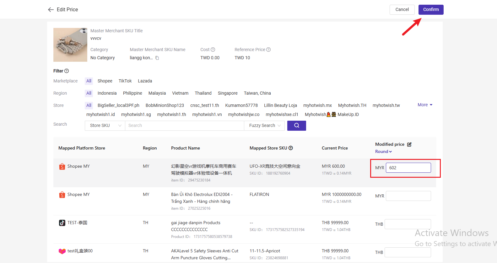Select All in Region filter
Screen dimensions: 497x263
tap(89, 93)
